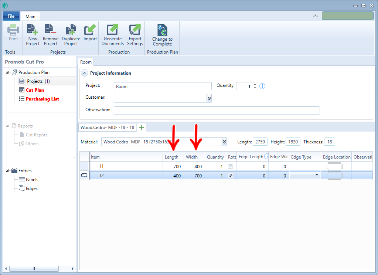
Task: Click the app logo in title bar
Action: click(4, 5)
